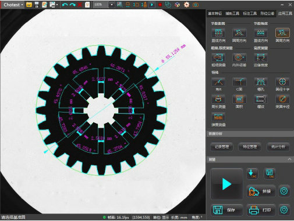Click the 记录管理 record management button
This screenshot has height=221, width=294.
(x=222, y=147)
